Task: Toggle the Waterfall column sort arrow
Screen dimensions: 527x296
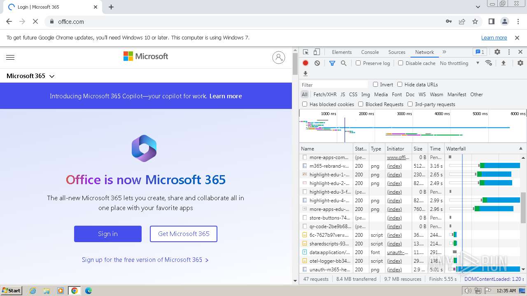Action: pyautogui.click(x=520, y=148)
